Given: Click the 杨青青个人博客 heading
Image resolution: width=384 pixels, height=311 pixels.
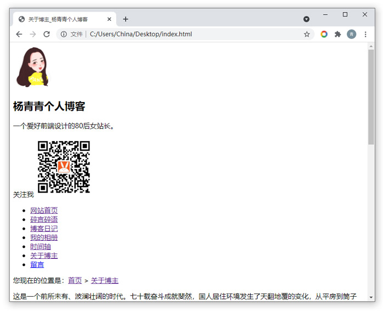Looking at the screenshot, I should click(x=49, y=106).
